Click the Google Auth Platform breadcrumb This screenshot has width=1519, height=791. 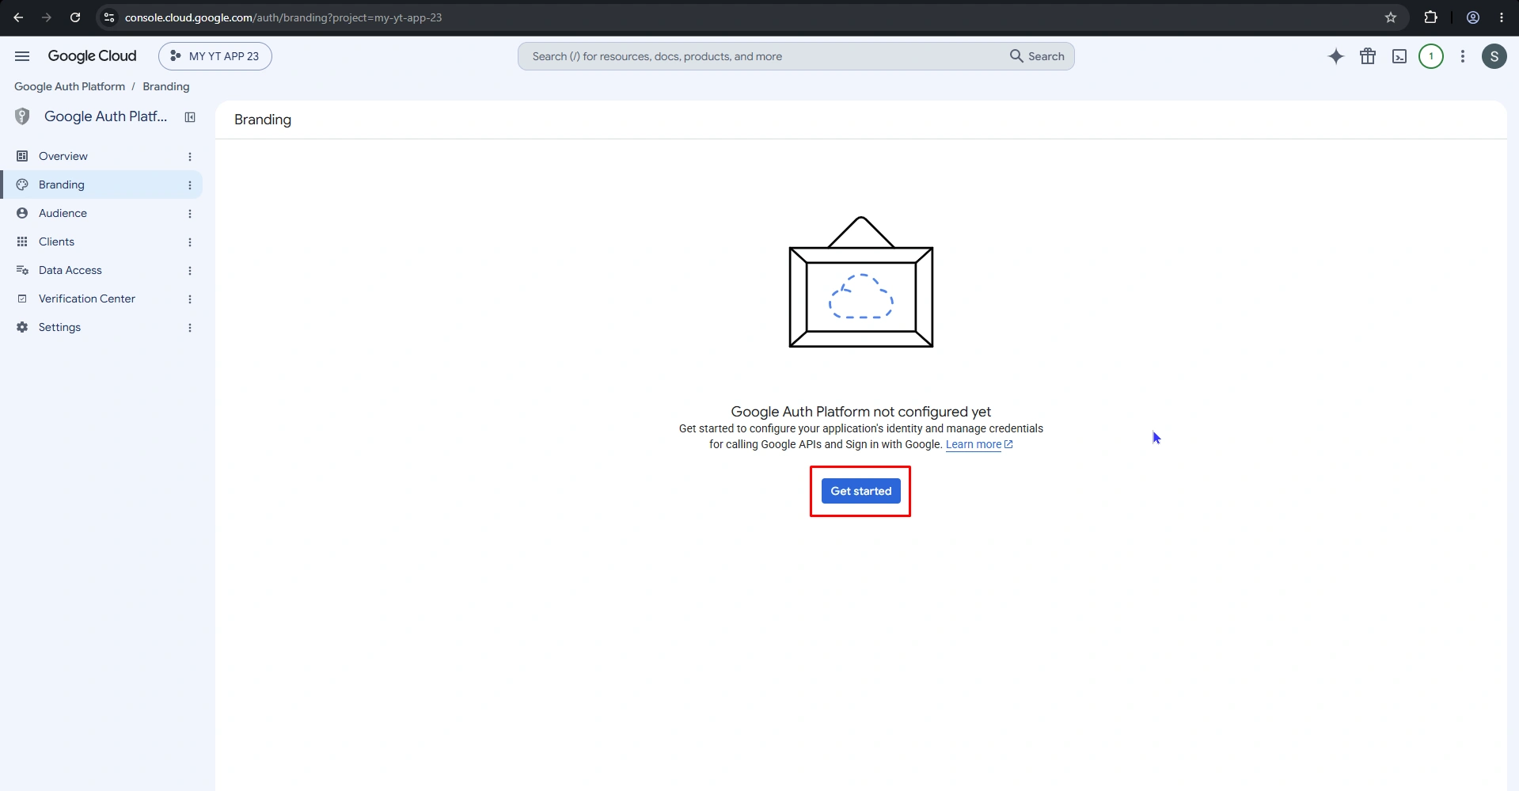[70, 86]
